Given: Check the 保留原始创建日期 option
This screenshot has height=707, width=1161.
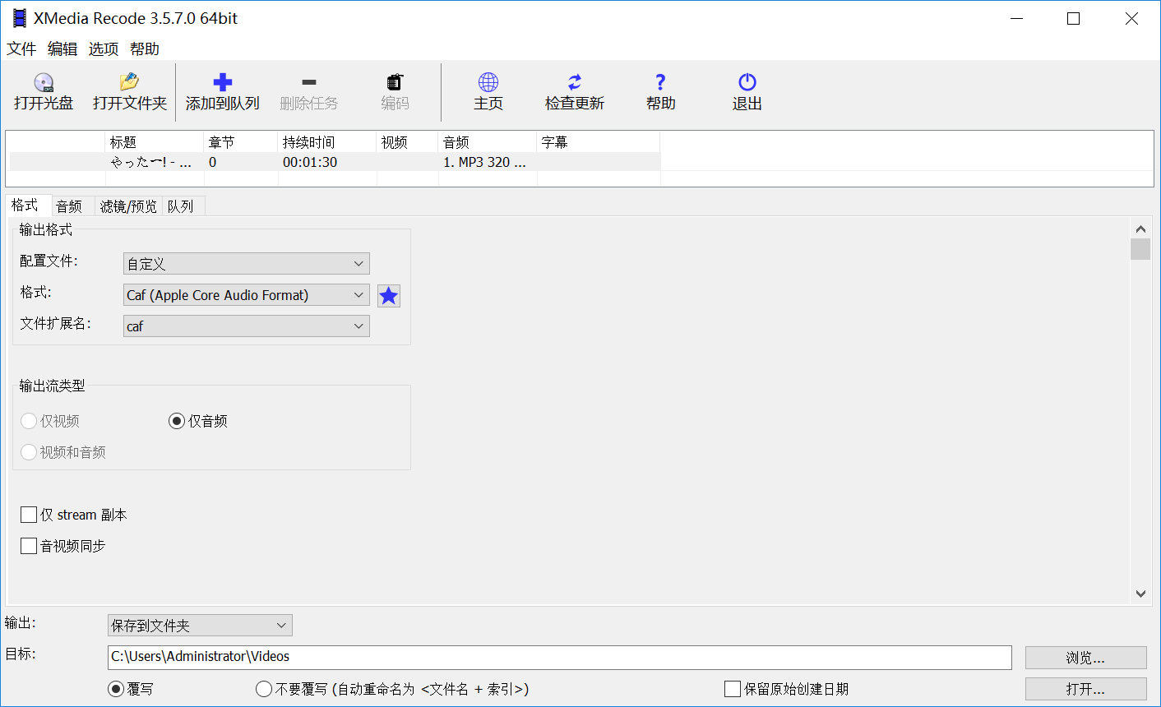Looking at the screenshot, I should tap(731, 689).
